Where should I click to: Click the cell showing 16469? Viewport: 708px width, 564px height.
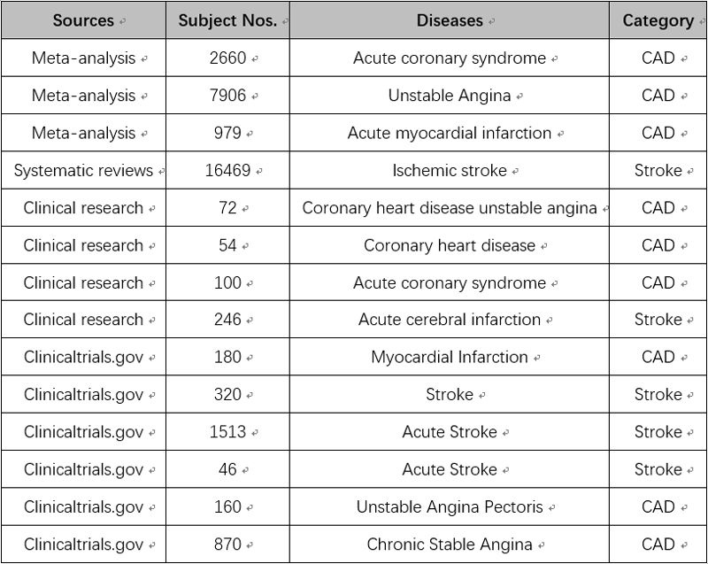coord(228,170)
